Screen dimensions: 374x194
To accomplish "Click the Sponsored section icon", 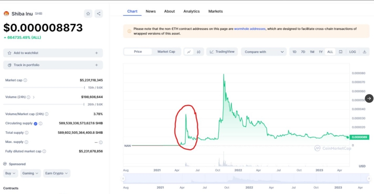I will (x=5, y=164).
